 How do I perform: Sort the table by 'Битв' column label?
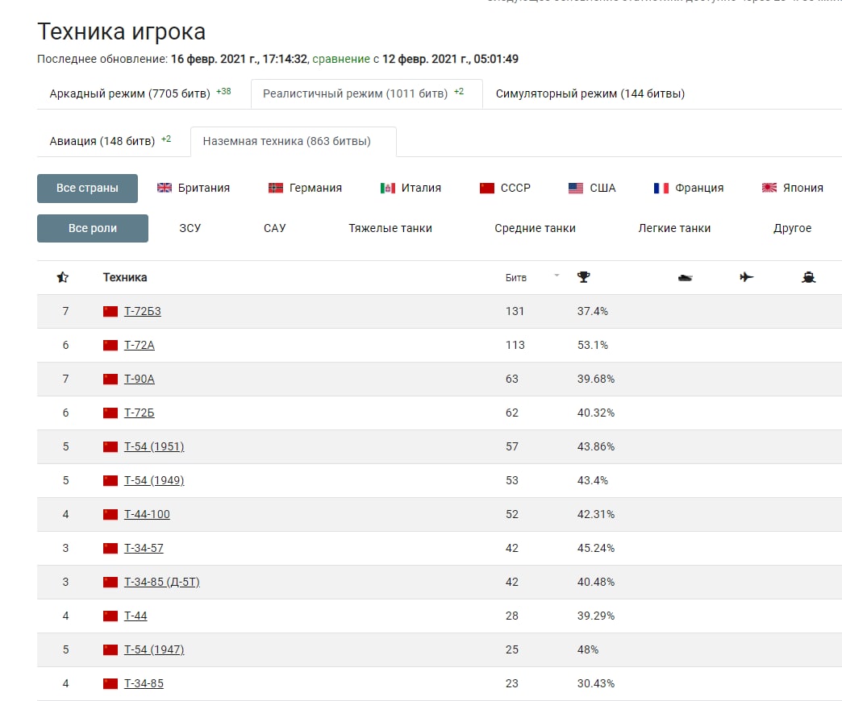click(516, 277)
